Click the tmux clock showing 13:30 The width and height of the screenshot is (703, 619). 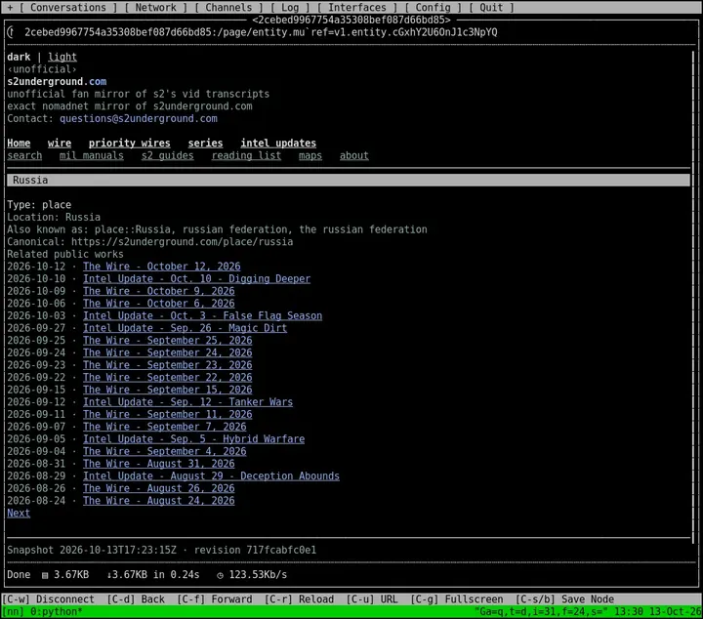(x=629, y=612)
